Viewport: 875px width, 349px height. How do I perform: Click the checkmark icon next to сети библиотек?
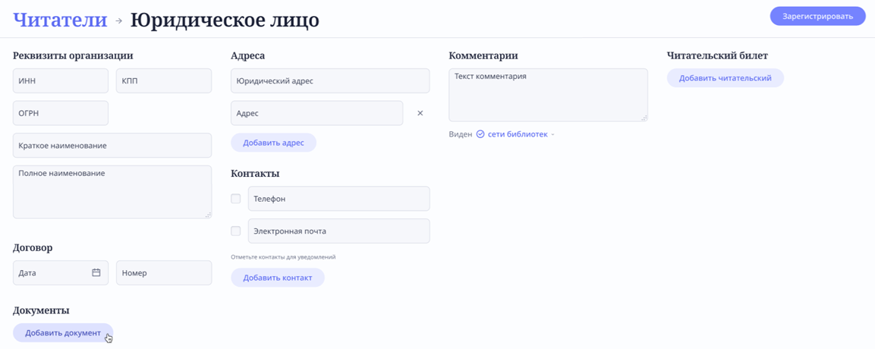coord(480,134)
